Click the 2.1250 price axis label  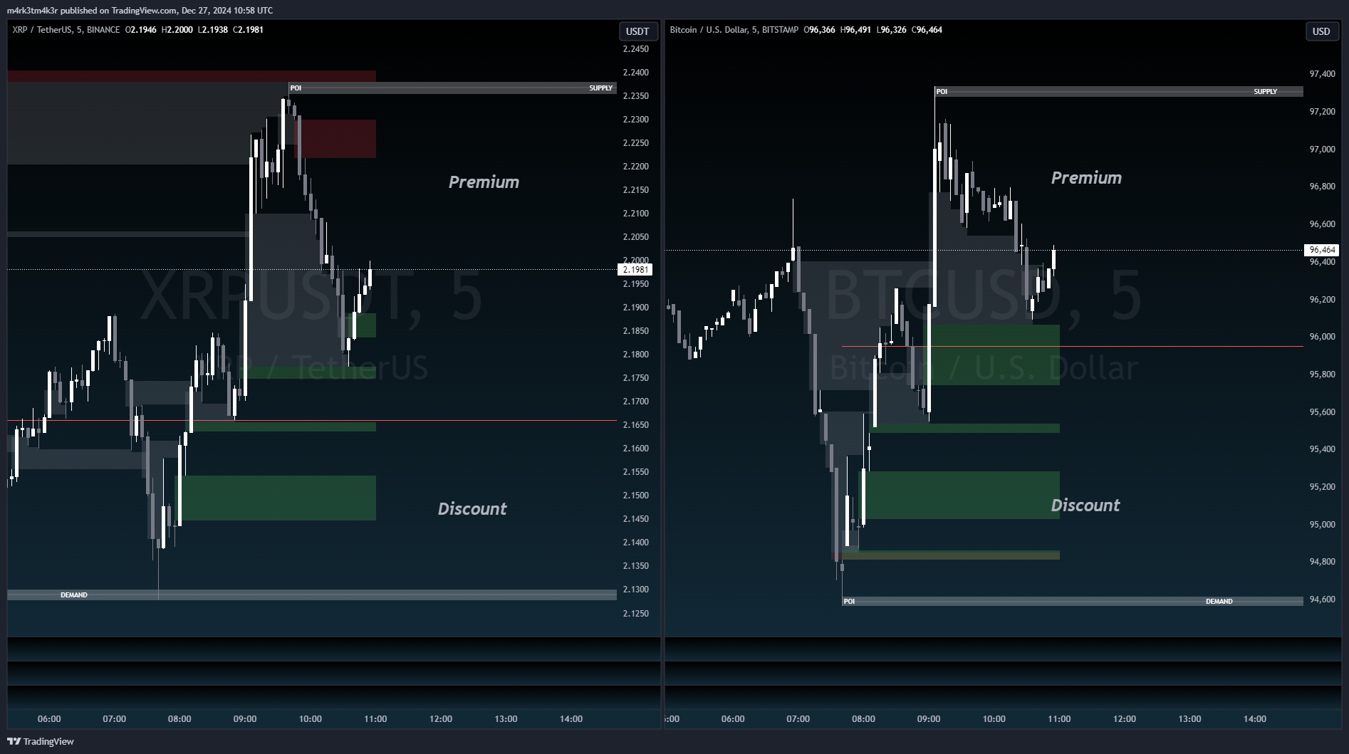coord(635,614)
